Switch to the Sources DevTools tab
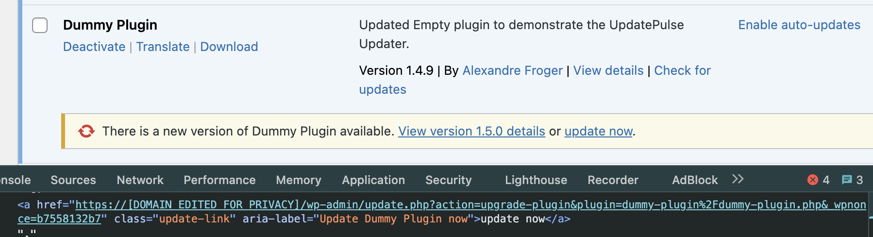873x237 pixels. [x=73, y=180]
